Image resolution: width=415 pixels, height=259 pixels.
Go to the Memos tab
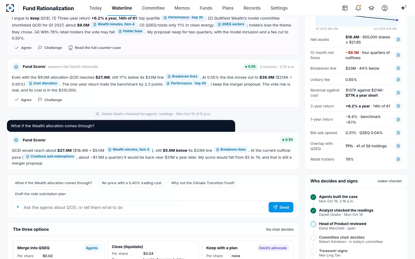tap(182, 8)
